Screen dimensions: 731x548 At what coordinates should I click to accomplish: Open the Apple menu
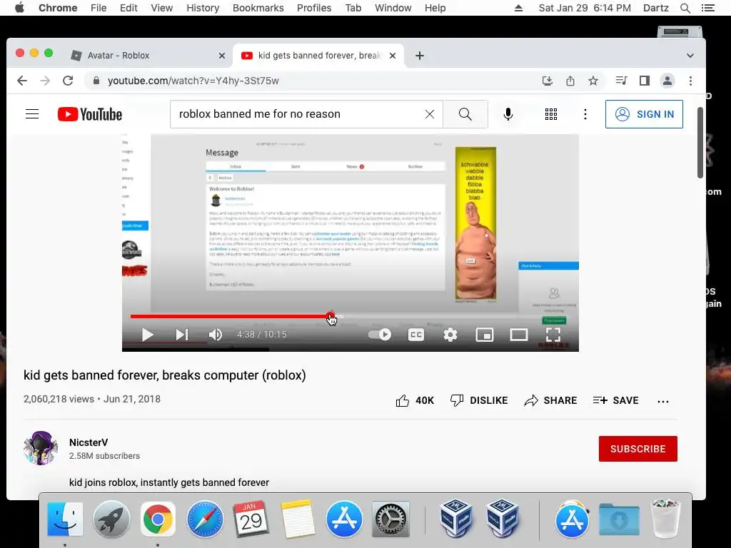pos(19,8)
